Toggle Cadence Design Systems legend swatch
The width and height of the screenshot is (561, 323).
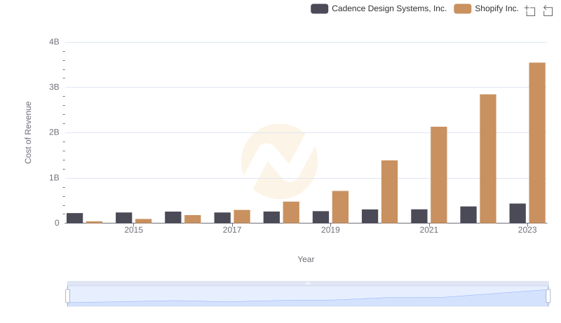[319, 8]
